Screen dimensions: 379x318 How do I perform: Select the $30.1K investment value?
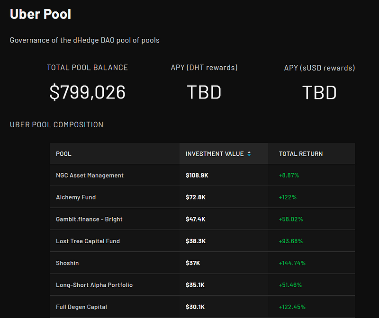tap(195, 307)
